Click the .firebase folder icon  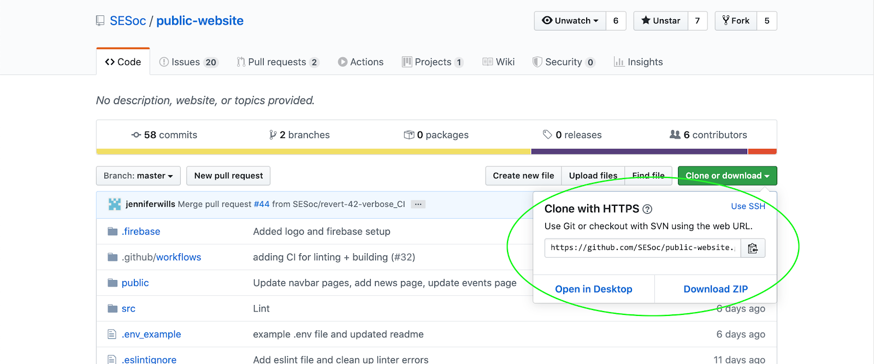tap(113, 231)
